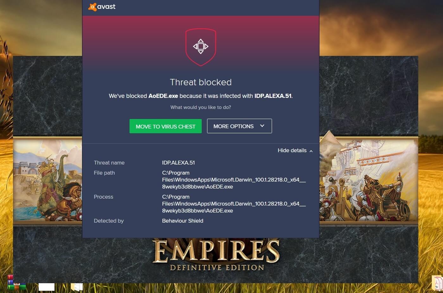Select the folder icon on the desktop
The image size is (443, 293).
(77, 287)
